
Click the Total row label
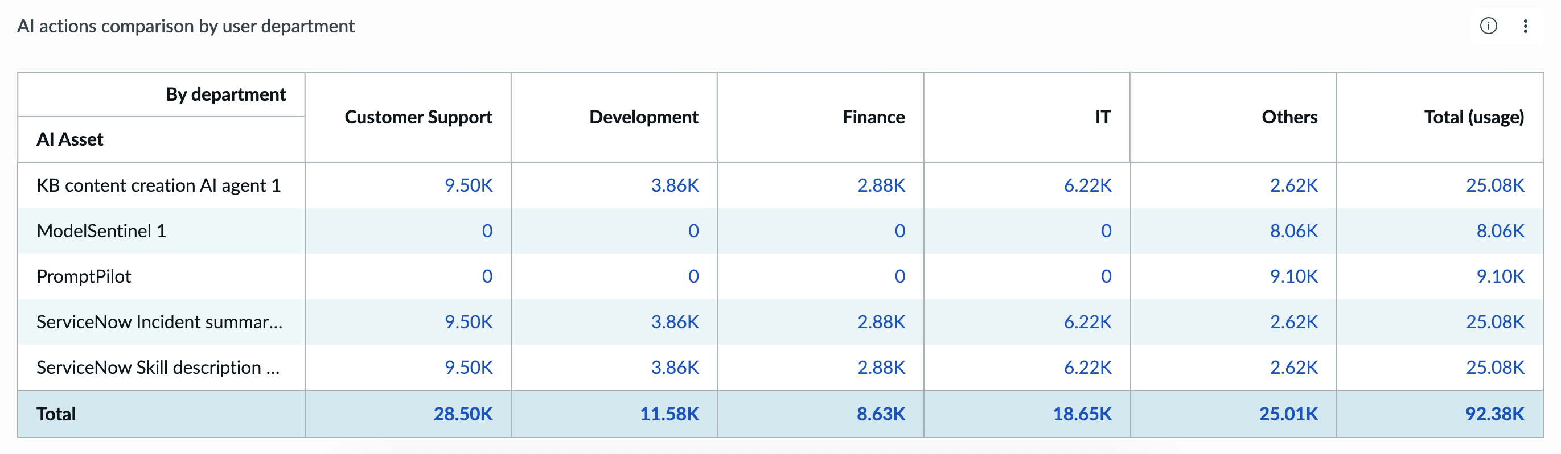[x=56, y=414]
